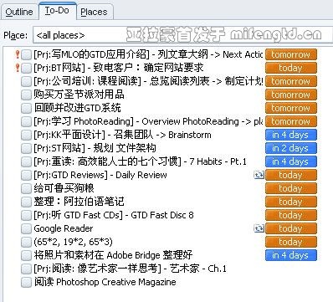Click the red priority icon on 写MLO的GTD应用介绍 row

pyautogui.click(x=18, y=54)
